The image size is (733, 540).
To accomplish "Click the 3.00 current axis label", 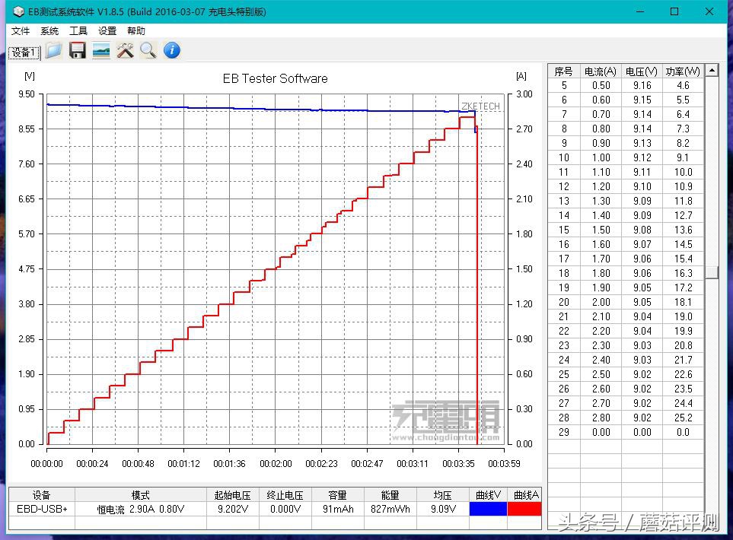I will point(524,94).
